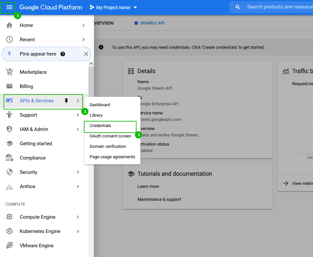
Task: Click the hamburger navigation menu icon
Action: click(9, 7)
